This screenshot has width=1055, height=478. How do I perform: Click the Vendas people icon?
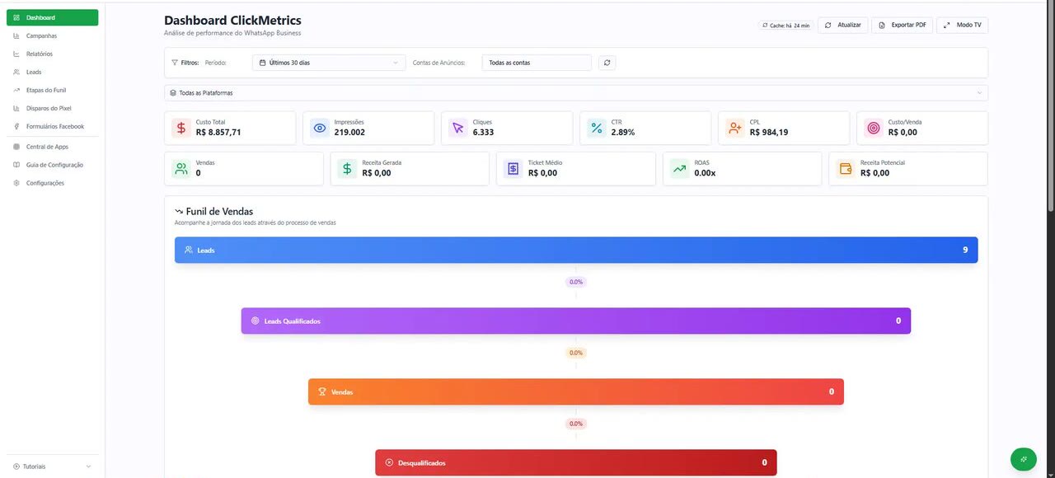(x=181, y=169)
